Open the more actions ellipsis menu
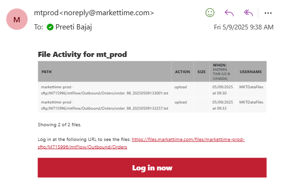This screenshot has height=187, width=281. (x=268, y=13)
